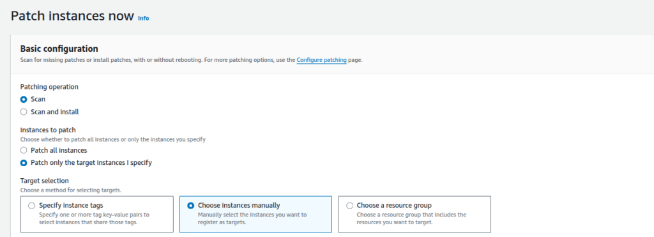
Task: Click the Target selection label
Action: pos(45,181)
